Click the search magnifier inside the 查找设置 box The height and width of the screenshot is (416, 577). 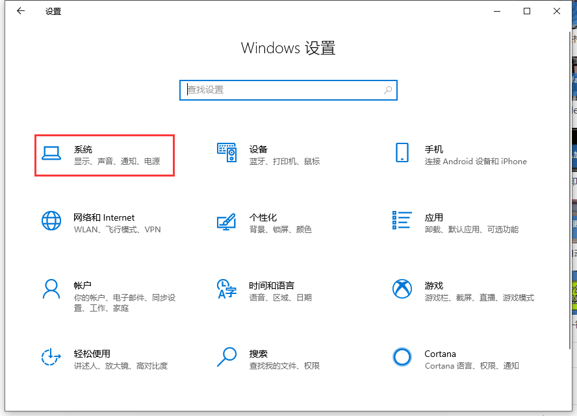pos(387,90)
